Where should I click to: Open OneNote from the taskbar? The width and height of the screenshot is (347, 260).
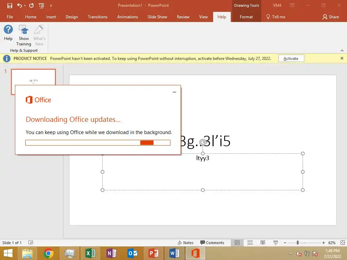tap(111, 253)
